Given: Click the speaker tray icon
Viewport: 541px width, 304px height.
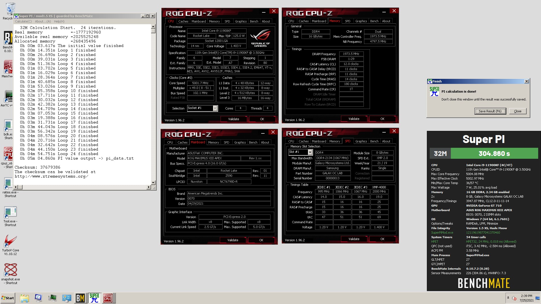Looking at the screenshot, I should 514,298.
